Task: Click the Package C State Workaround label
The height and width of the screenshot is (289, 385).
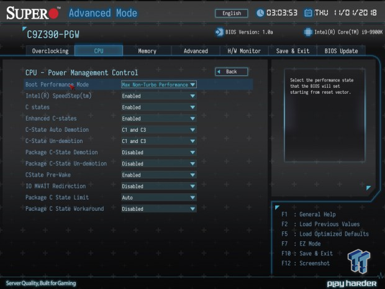Action: (x=65, y=209)
